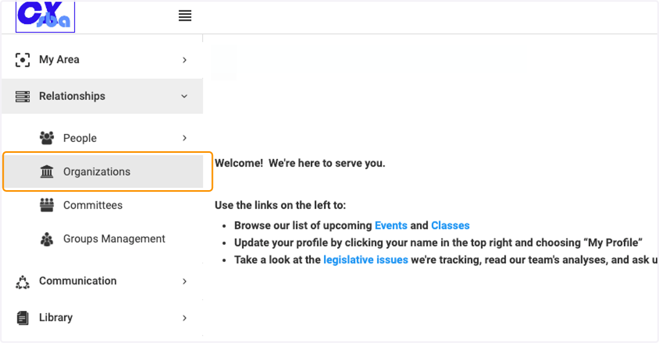Image resolution: width=659 pixels, height=343 pixels.
Task: Click the Communication icon
Action: (23, 282)
